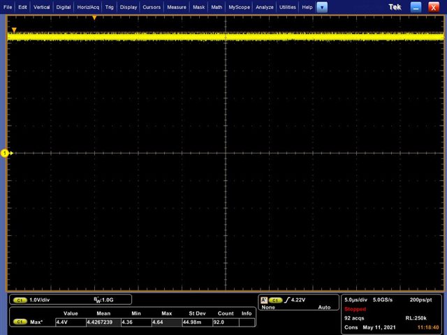This screenshot has height=335, width=447.
Task: Click the Cons acquisition mode readout
Action: 351,327
